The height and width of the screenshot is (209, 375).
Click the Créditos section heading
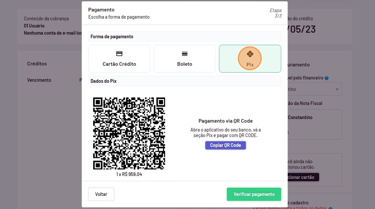tap(37, 64)
